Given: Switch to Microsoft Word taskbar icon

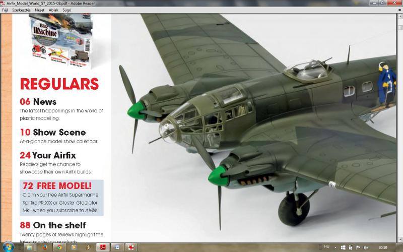Looking at the screenshot, I should 117,247.
